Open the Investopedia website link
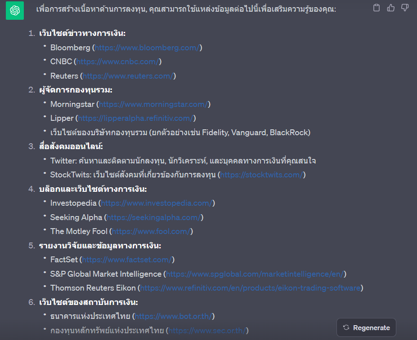 tap(157, 203)
